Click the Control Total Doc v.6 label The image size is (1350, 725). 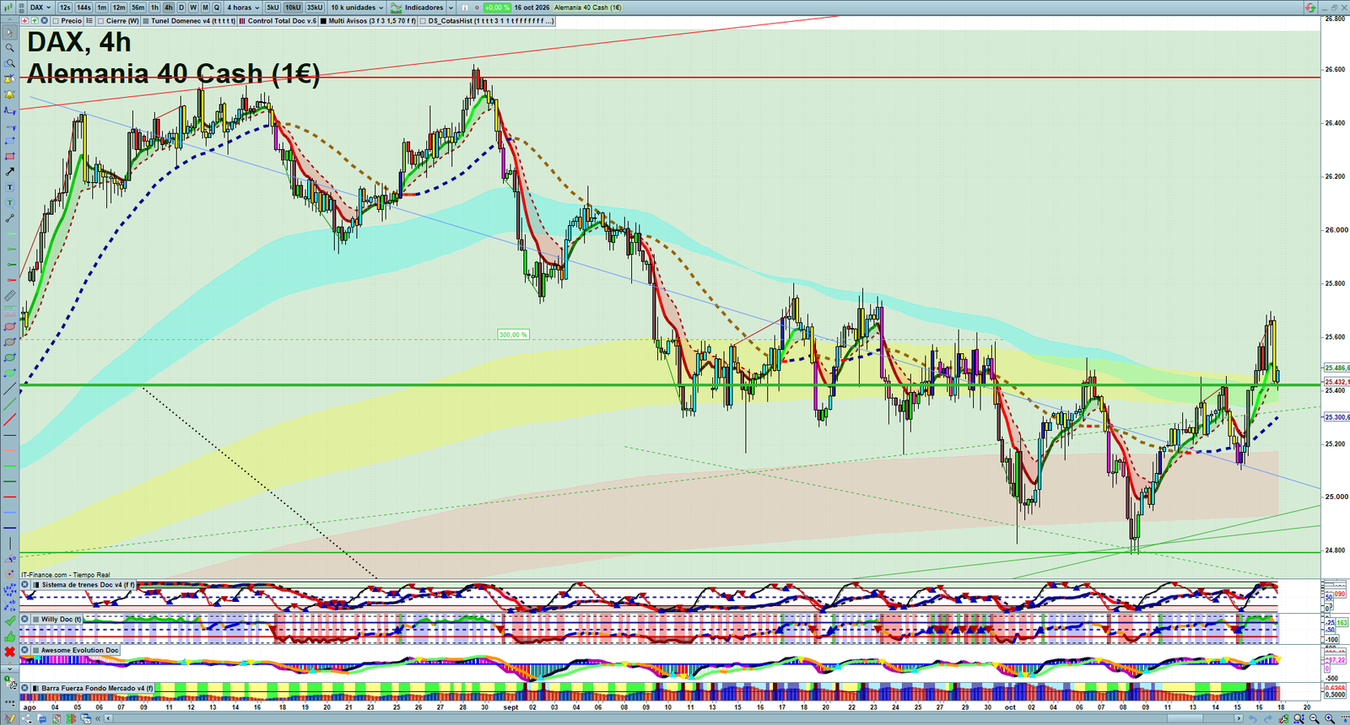point(282,21)
